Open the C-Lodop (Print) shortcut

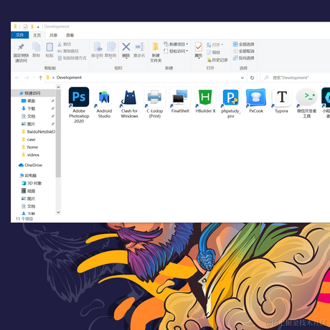tap(155, 103)
